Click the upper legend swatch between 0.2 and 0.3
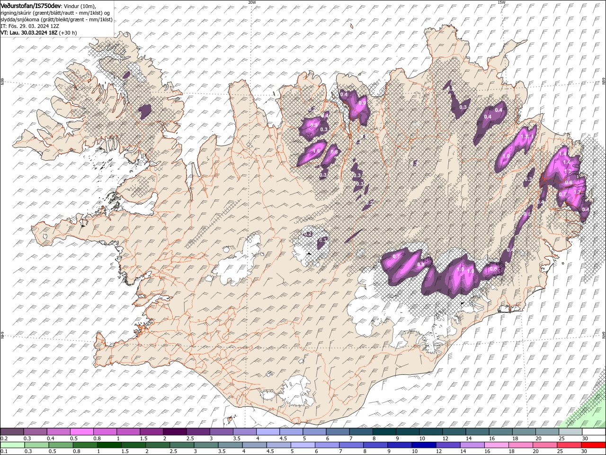This screenshot has height=455, width=606. pyautogui.click(x=12, y=432)
